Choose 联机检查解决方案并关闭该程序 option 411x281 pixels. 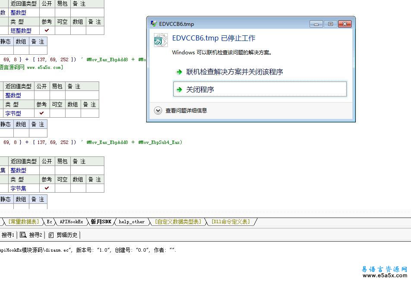[260, 72]
